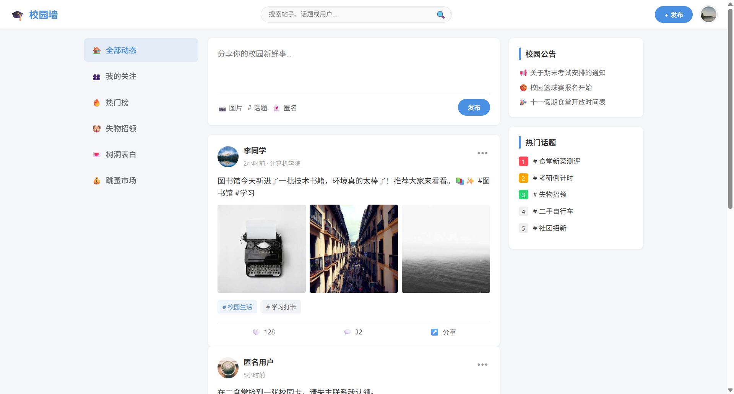Image resolution: width=734 pixels, height=394 pixels.
Task: Like 李同学's post with the heart icon
Action: point(256,332)
